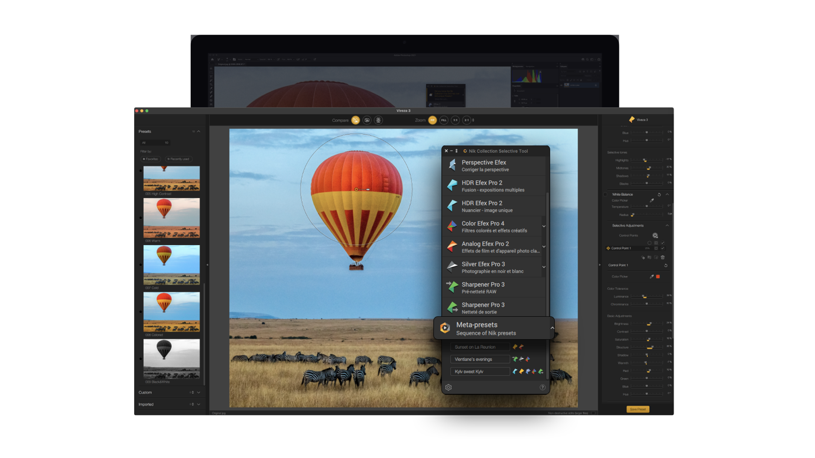815x458 pixels.
Task: Open HDR Efex Pro 2 Fusion entry
Action: coord(494,186)
